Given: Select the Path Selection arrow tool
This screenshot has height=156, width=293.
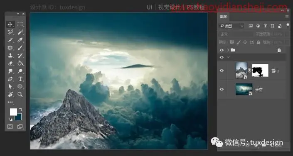Looking at the screenshot, I should [10, 86].
